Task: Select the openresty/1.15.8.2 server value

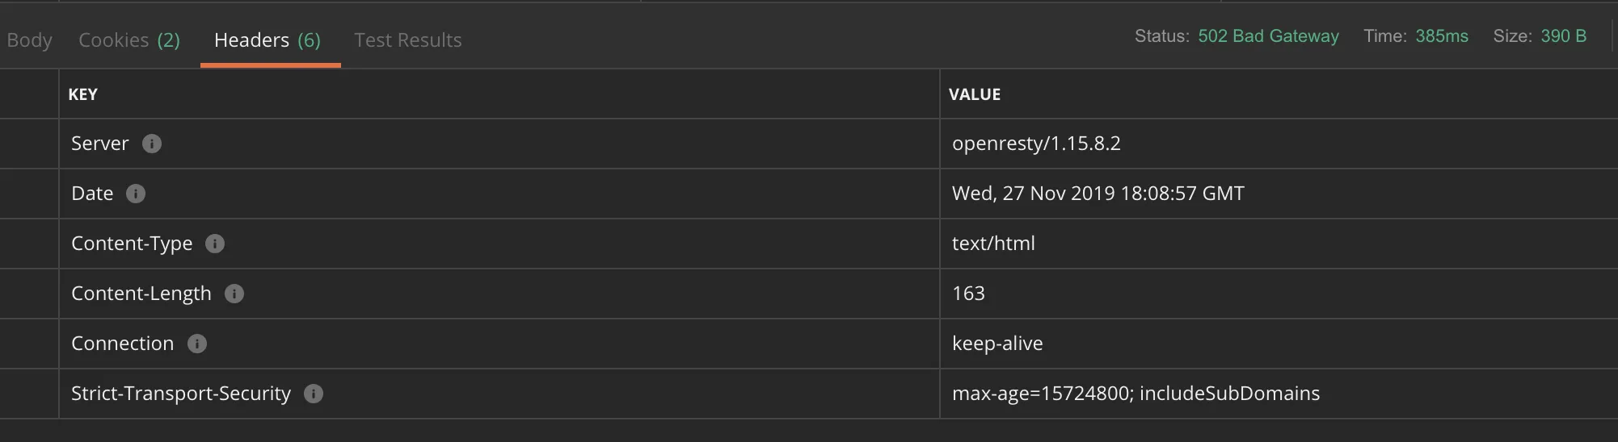Action: click(1036, 144)
